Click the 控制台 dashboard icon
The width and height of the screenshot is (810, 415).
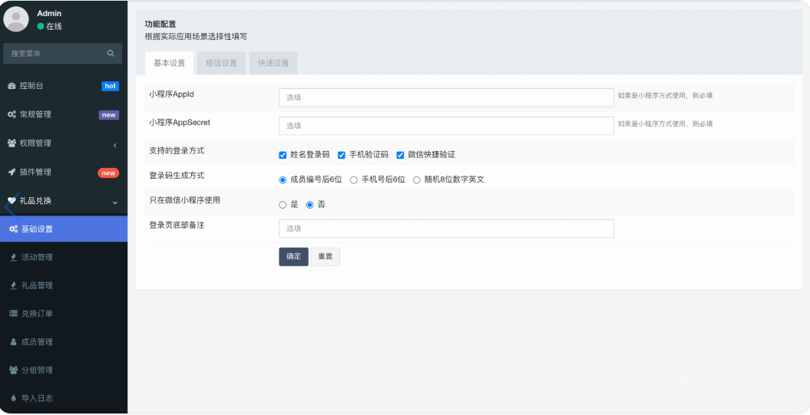[x=12, y=86]
